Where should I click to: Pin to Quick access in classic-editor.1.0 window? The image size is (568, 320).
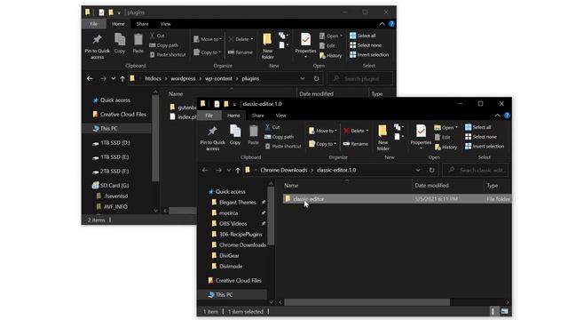click(x=212, y=138)
